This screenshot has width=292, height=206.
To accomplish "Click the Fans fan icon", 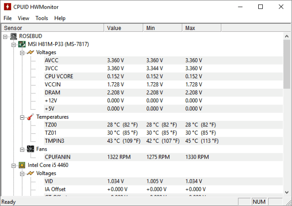I will point(30,149).
